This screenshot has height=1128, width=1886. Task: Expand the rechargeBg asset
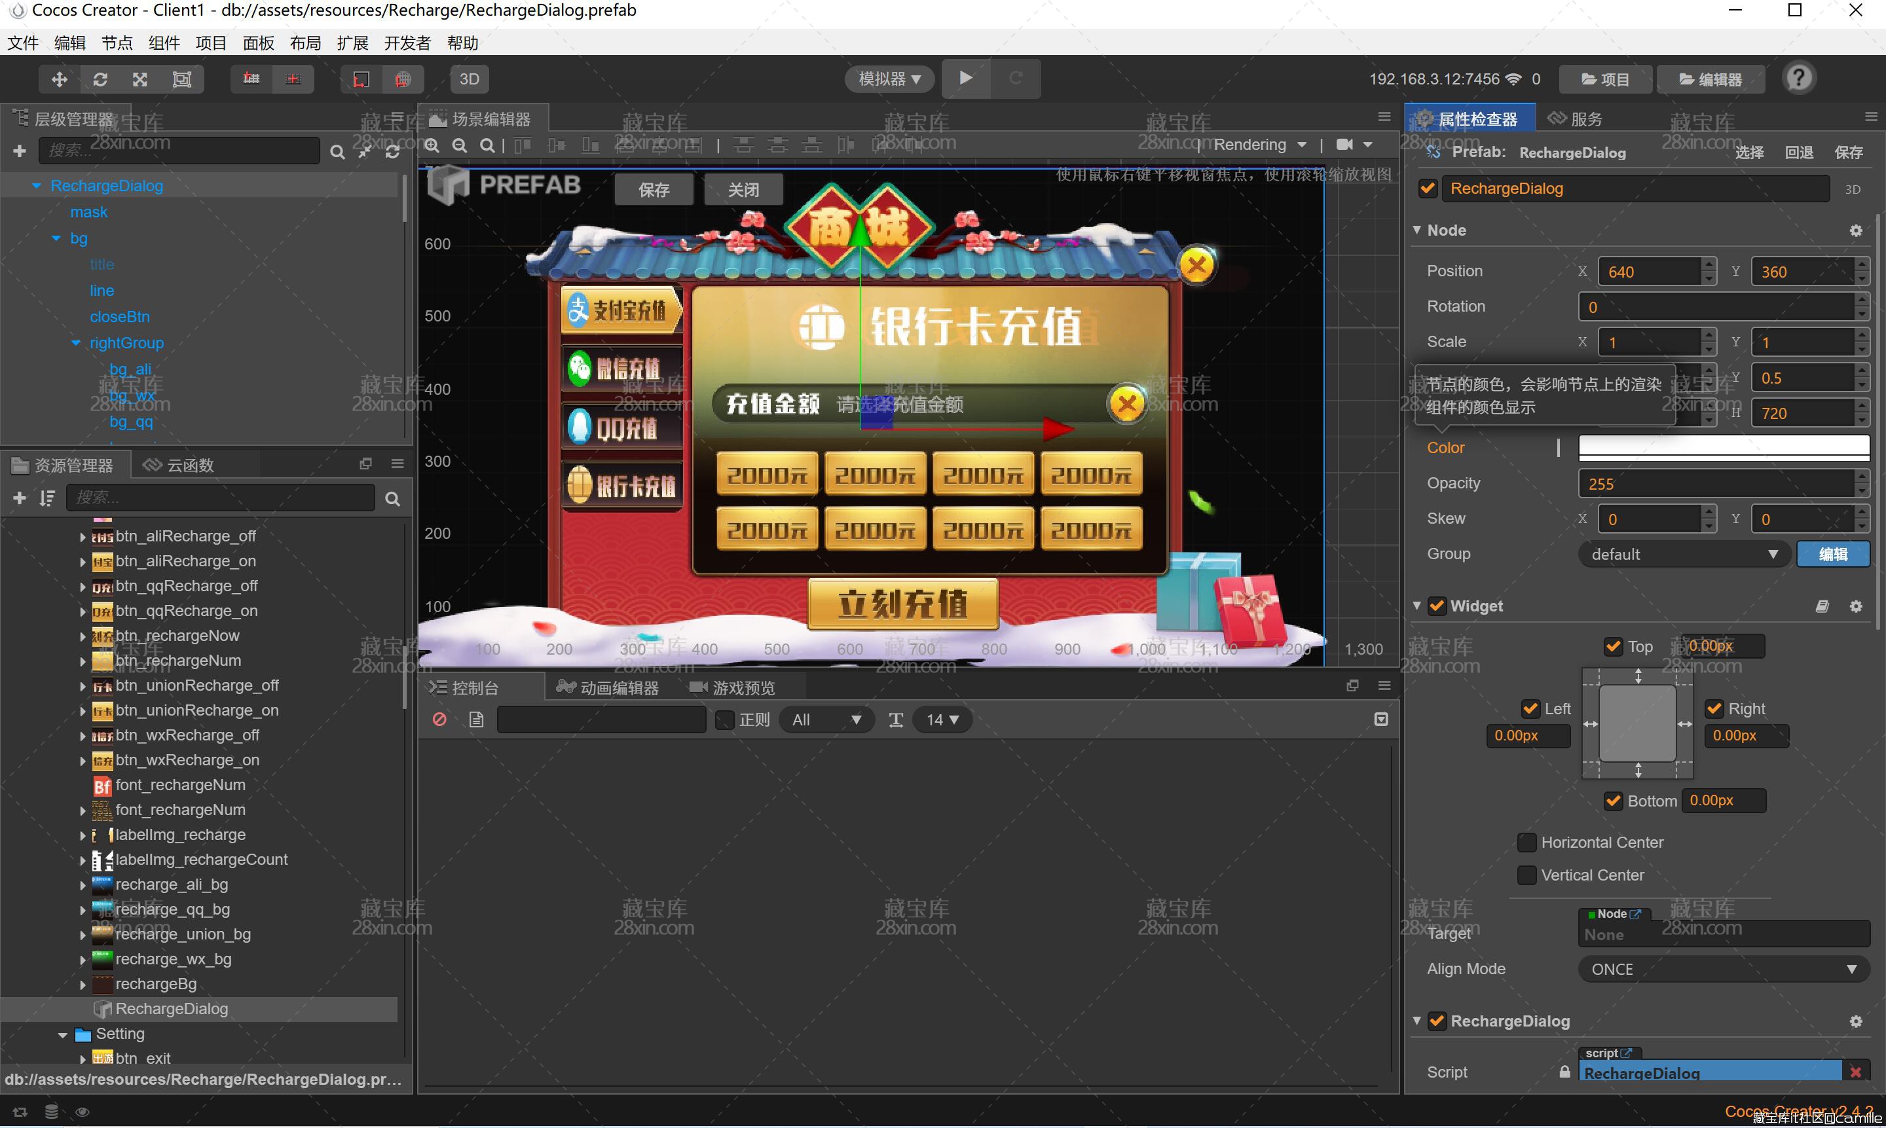pyautogui.click(x=82, y=985)
